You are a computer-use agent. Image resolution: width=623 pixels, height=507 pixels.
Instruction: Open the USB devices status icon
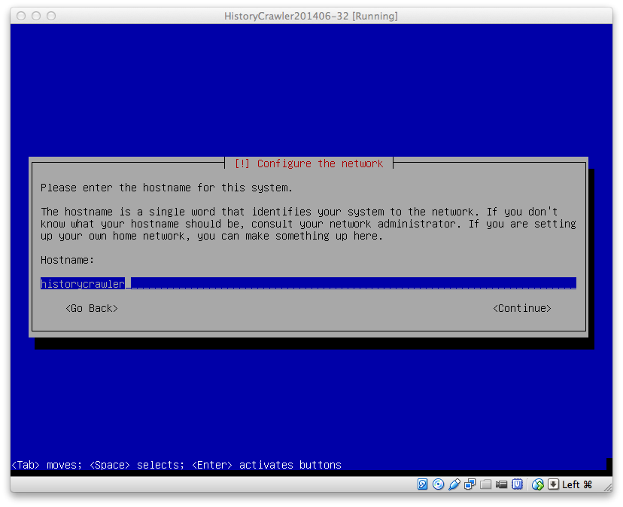click(x=454, y=484)
